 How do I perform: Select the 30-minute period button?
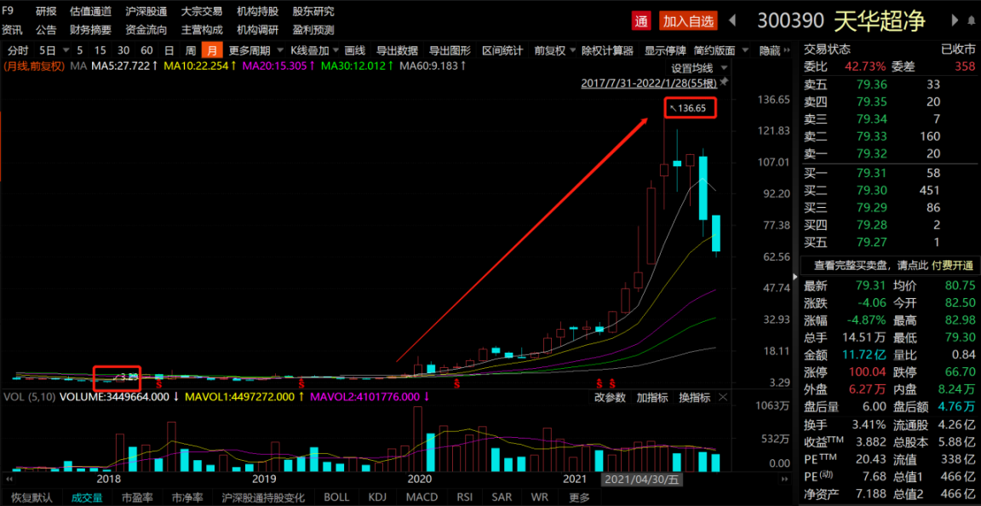coord(123,51)
